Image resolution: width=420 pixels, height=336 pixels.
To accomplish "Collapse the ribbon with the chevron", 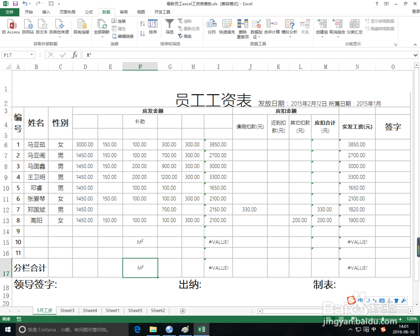I will [x=415, y=45].
